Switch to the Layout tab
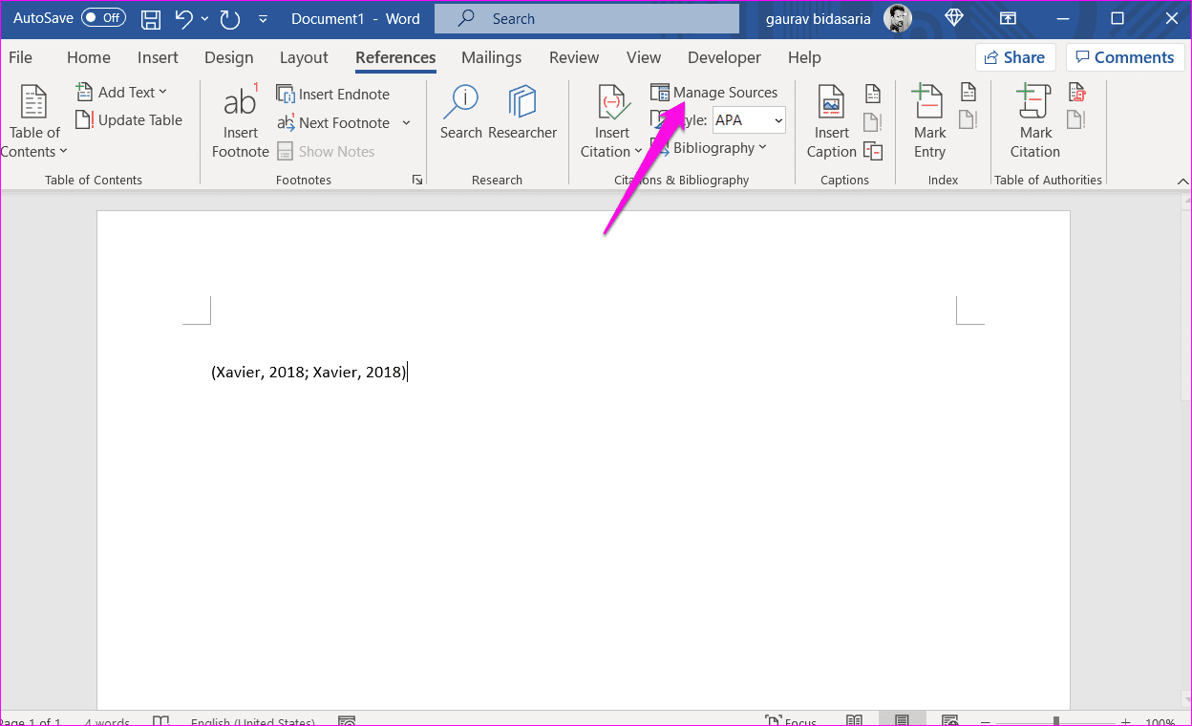This screenshot has width=1192, height=726. point(304,57)
